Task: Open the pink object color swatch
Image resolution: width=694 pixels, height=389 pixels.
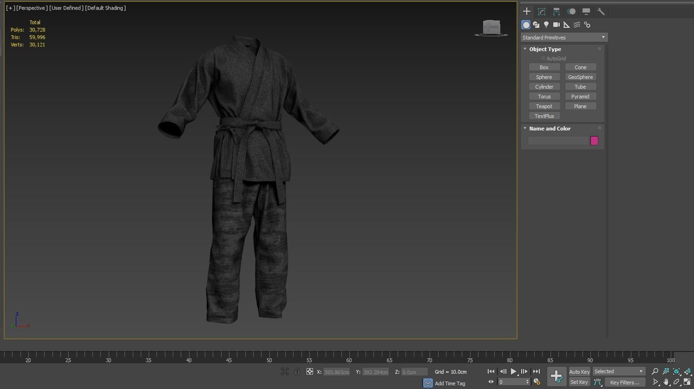Action: [594, 141]
